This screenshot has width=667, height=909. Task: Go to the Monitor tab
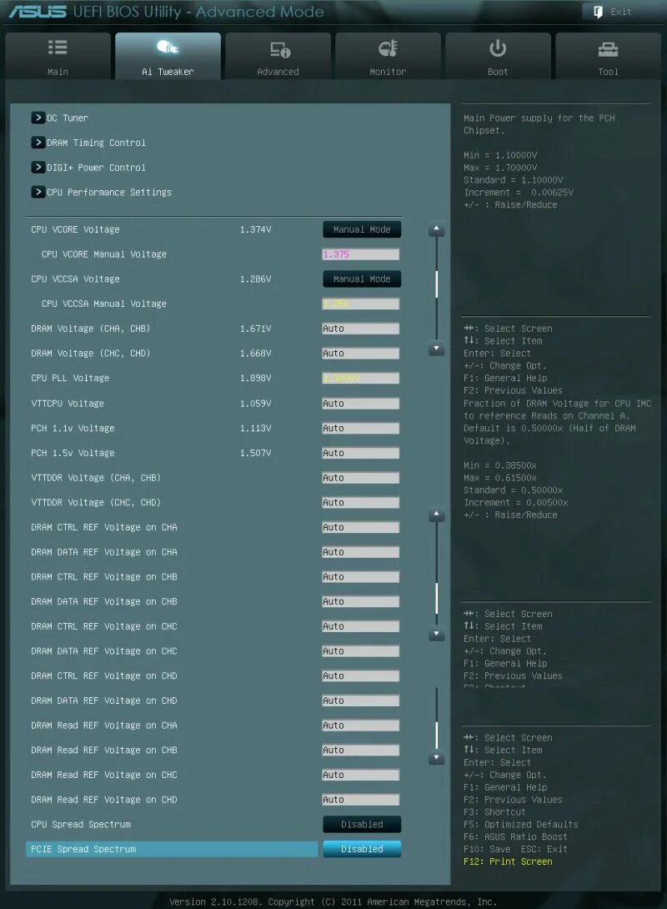pos(389,56)
